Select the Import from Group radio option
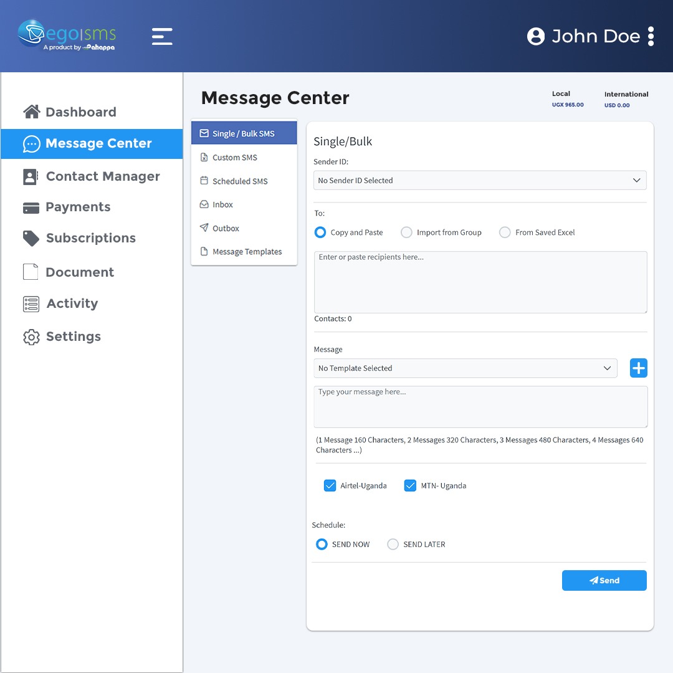The width and height of the screenshot is (673, 673). pyautogui.click(x=406, y=232)
